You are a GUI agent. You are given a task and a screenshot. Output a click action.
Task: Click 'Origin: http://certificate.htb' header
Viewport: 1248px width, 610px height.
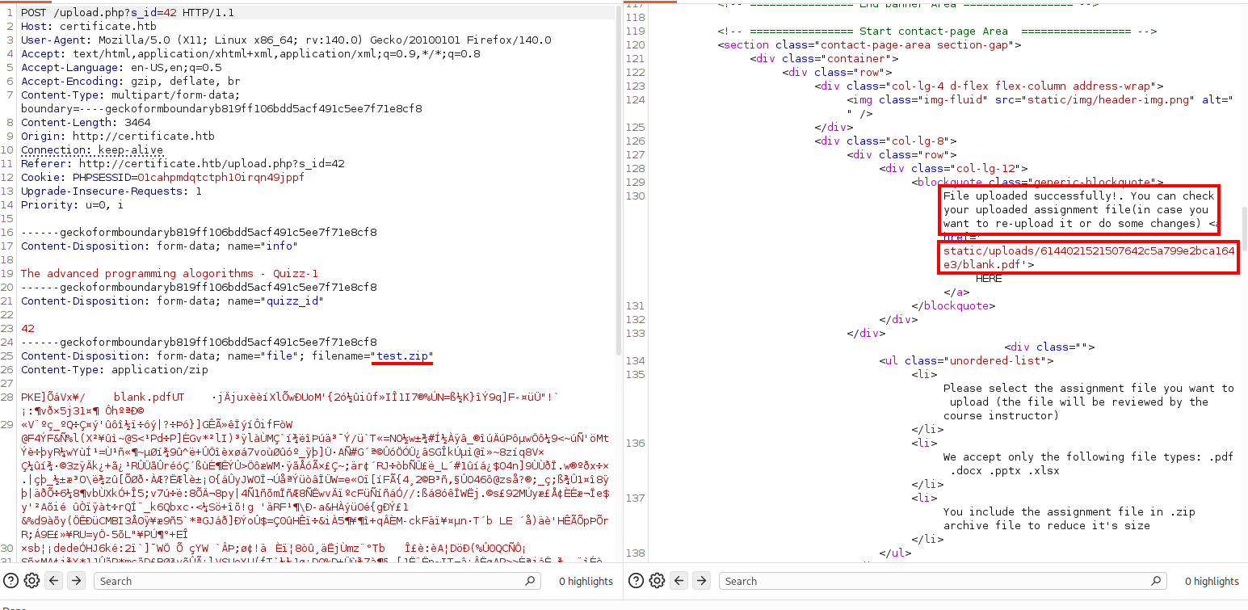click(x=118, y=137)
